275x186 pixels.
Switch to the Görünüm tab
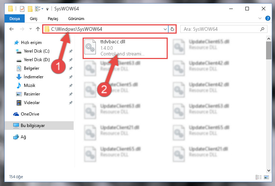(x=76, y=19)
